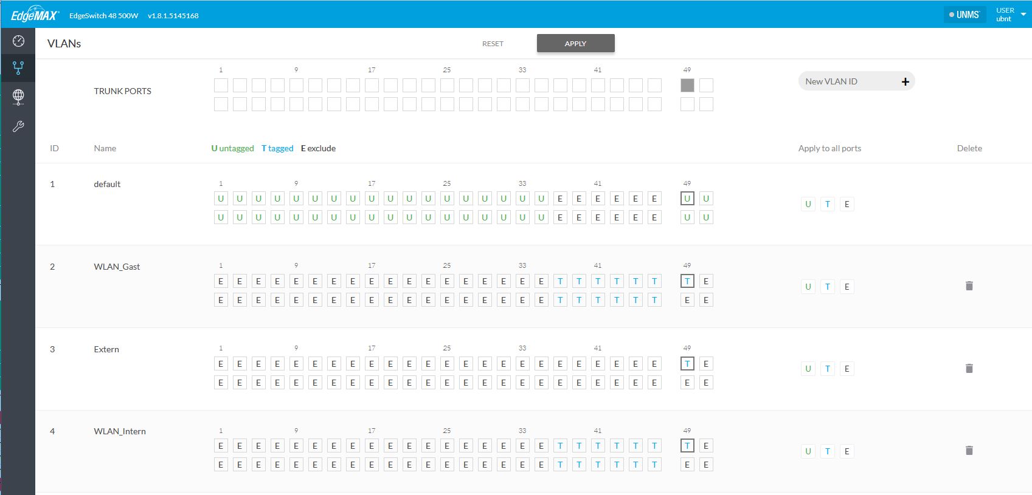Toggle port 49 tagged state in WLAN_Intern
The height and width of the screenshot is (495, 1032).
[x=687, y=446]
